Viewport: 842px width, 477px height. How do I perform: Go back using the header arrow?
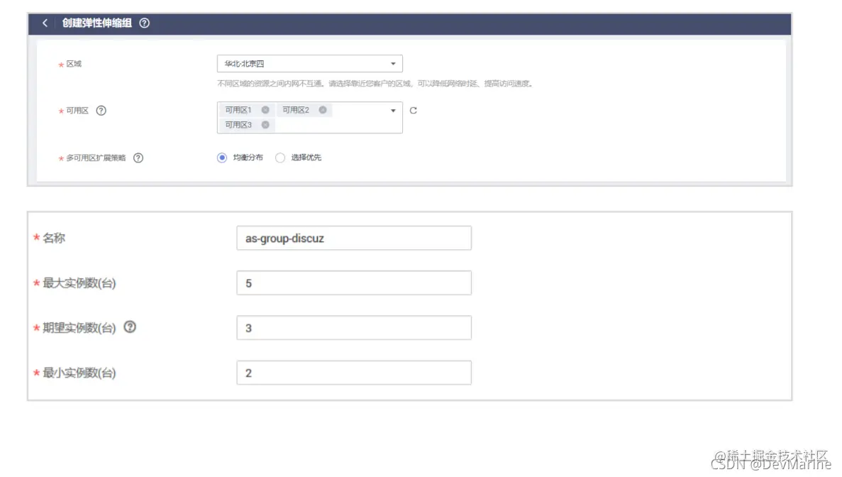point(45,23)
